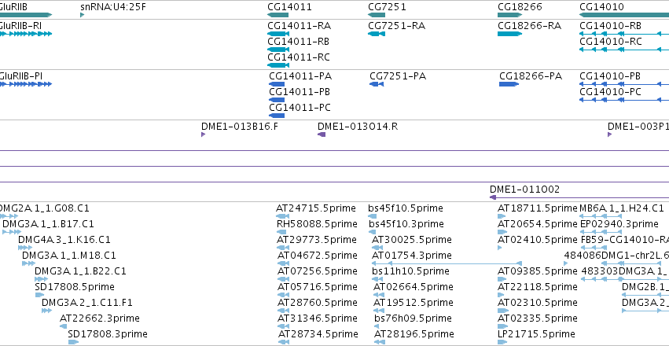Open the CG18266 gene feature
The height and width of the screenshot is (346, 669).
pos(510,15)
